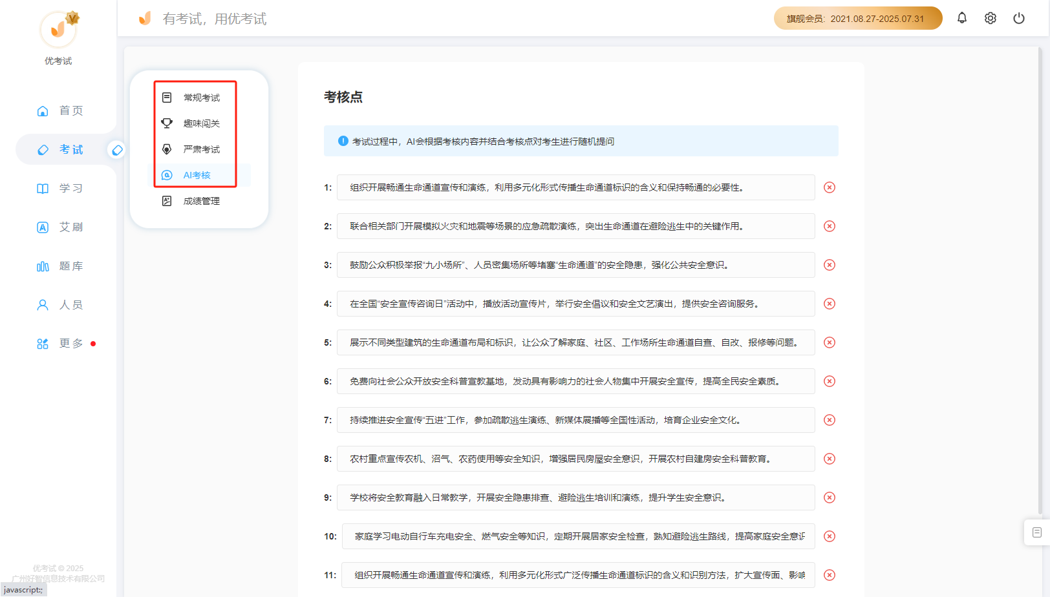Remove assessment point 10
1050x597 pixels.
[830, 536]
